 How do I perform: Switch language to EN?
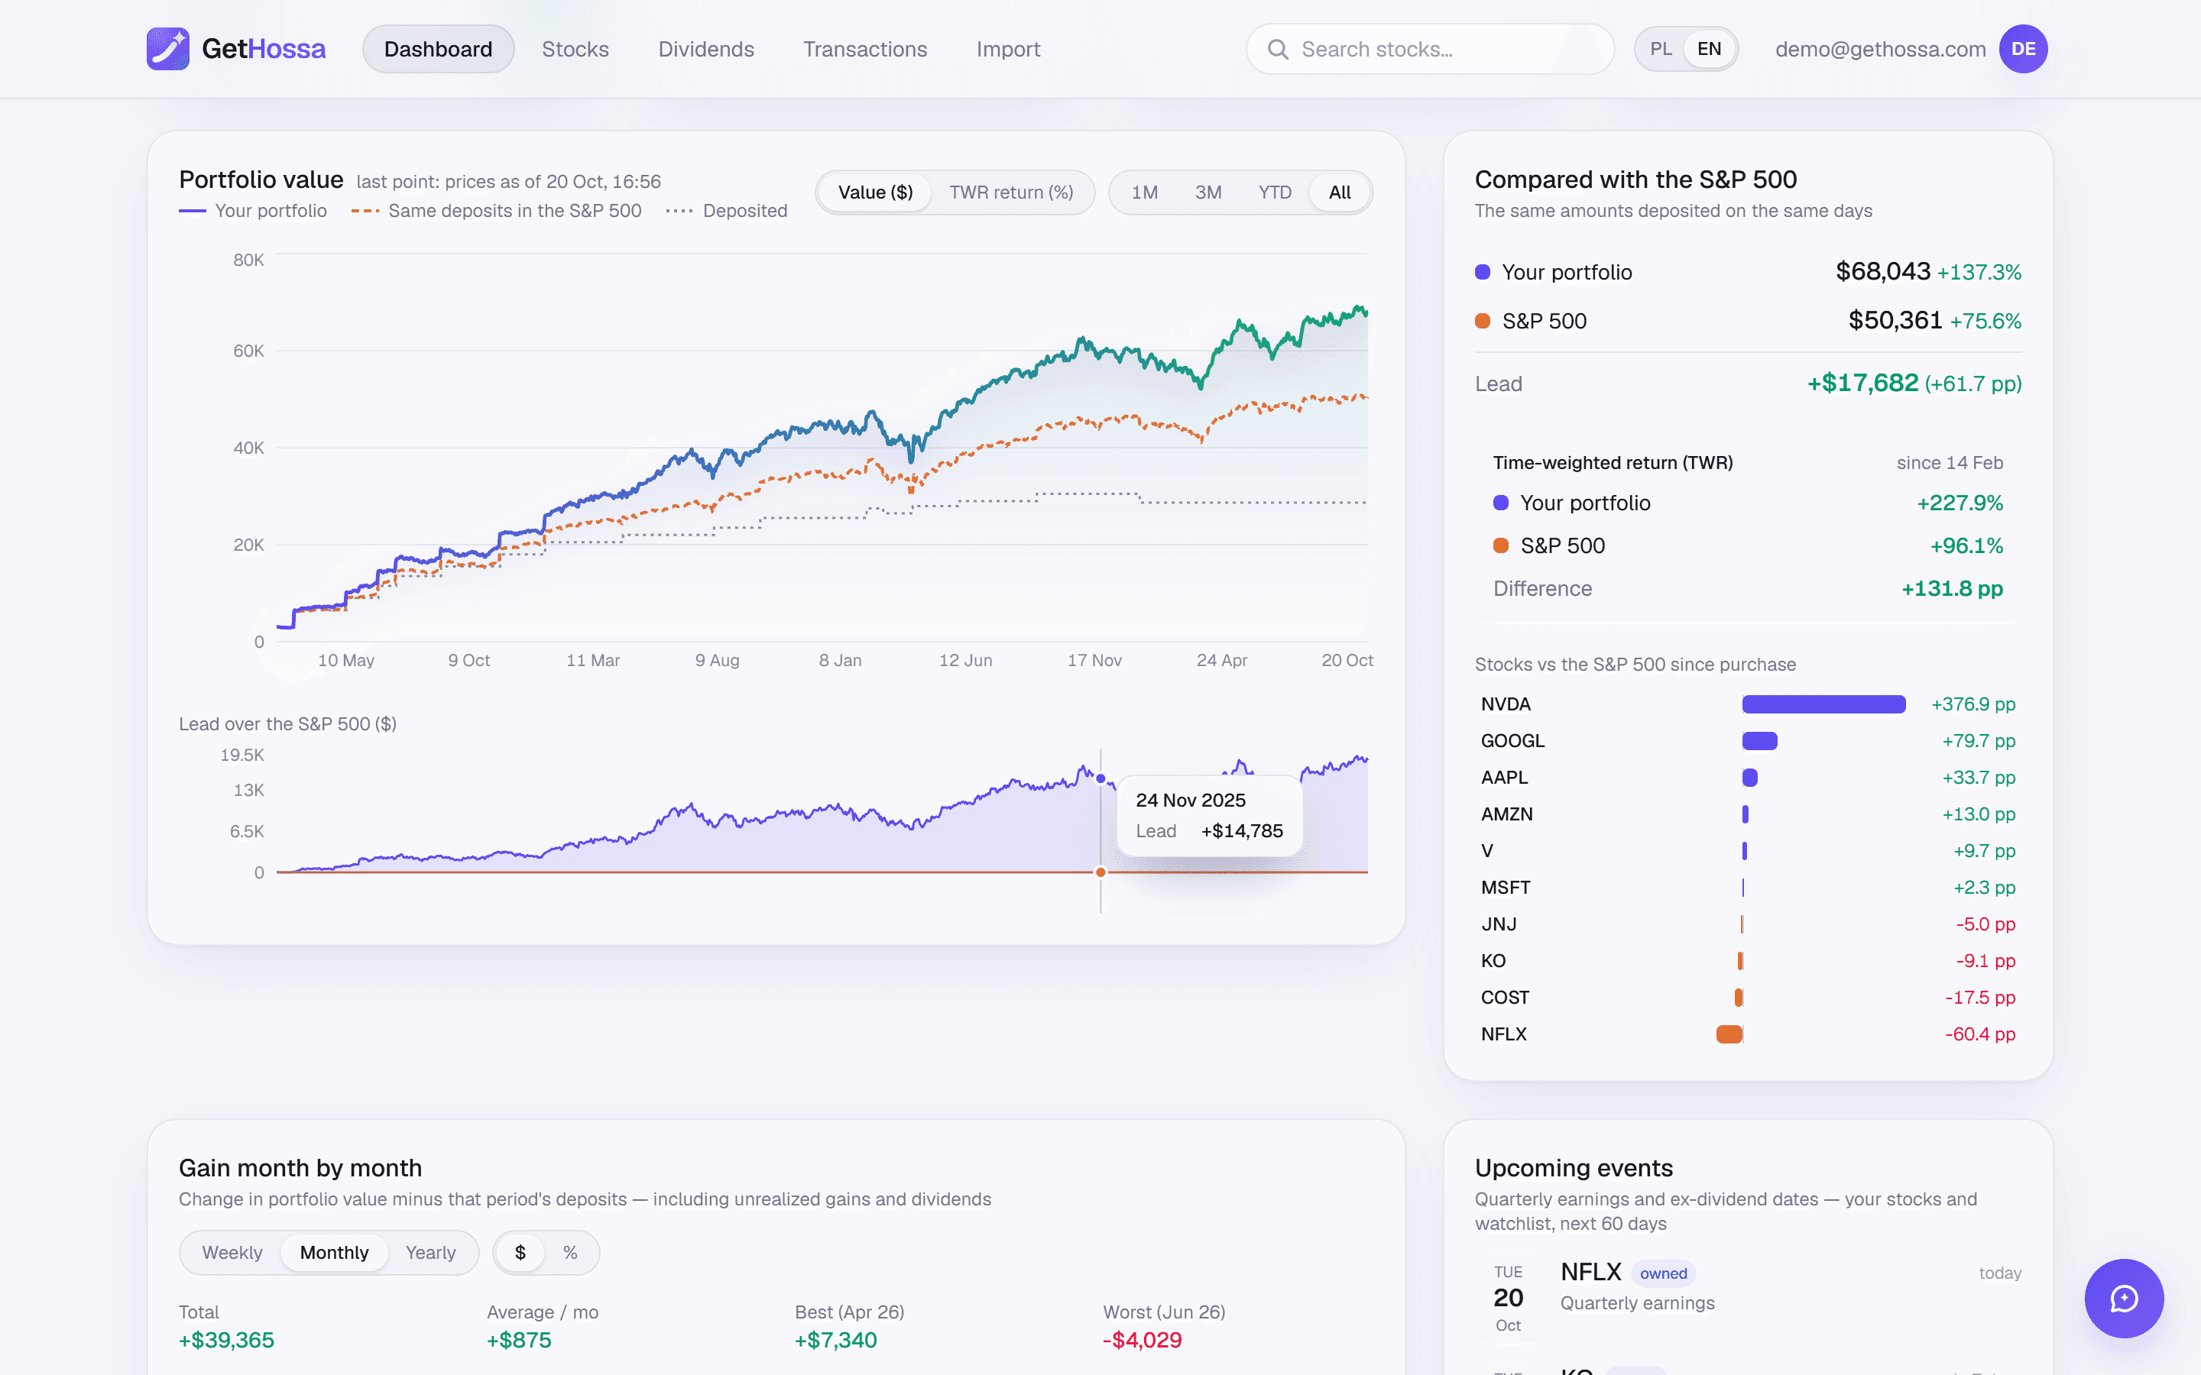[x=1709, y=49]
